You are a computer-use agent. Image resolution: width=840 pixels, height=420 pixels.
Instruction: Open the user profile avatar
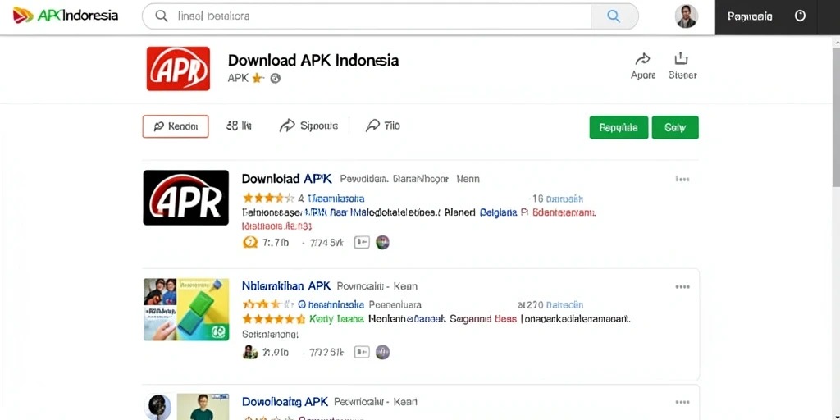[686, 16]
